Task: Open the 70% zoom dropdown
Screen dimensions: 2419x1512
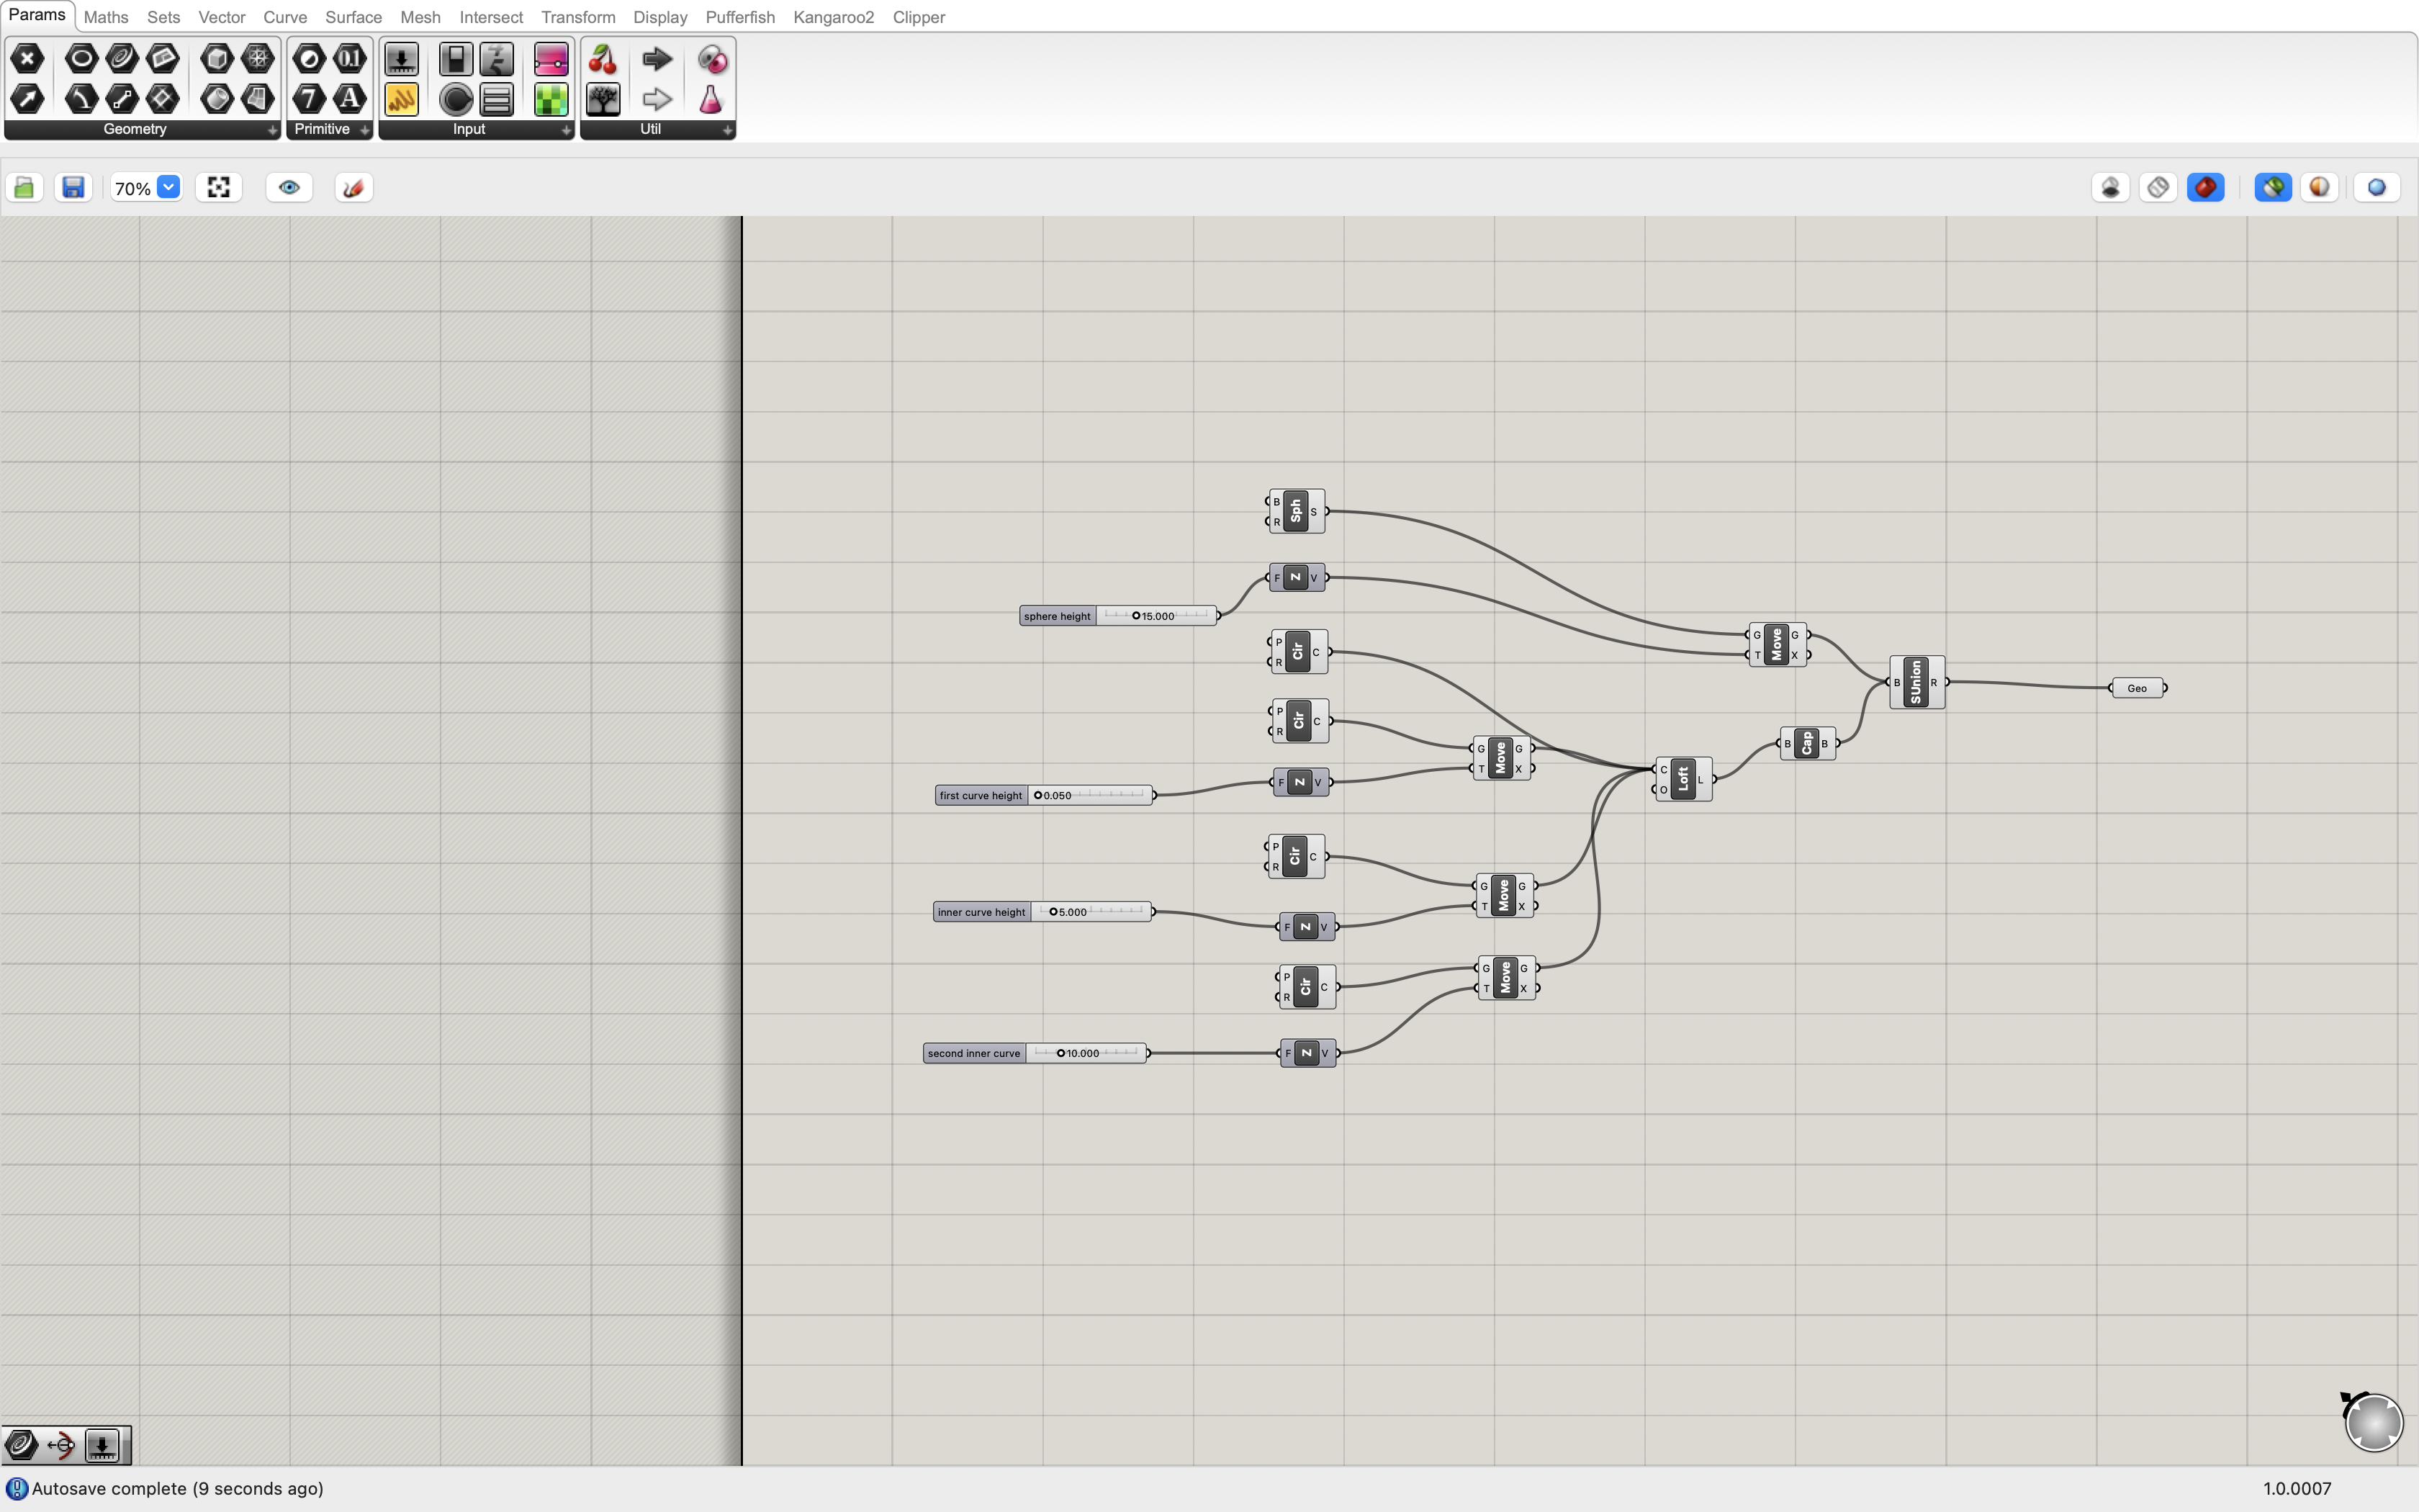Action: point(169,187)
